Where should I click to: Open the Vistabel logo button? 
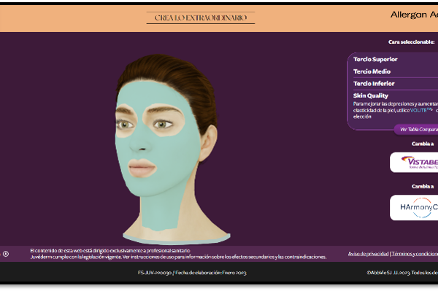pos(414,163)
